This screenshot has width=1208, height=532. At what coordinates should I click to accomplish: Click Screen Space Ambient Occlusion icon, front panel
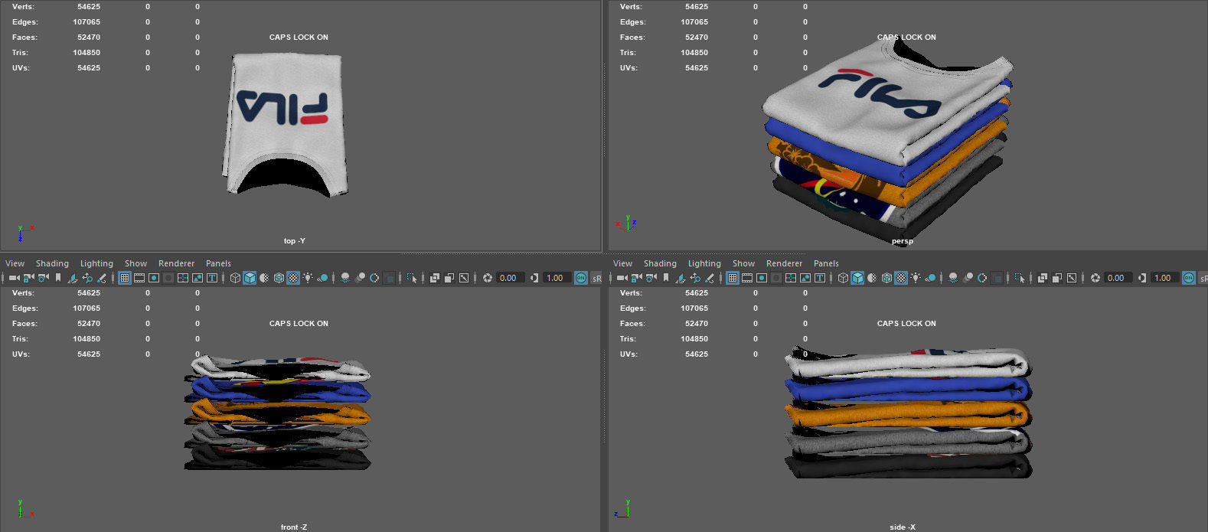pyautogui.click(x=344, y=278)
